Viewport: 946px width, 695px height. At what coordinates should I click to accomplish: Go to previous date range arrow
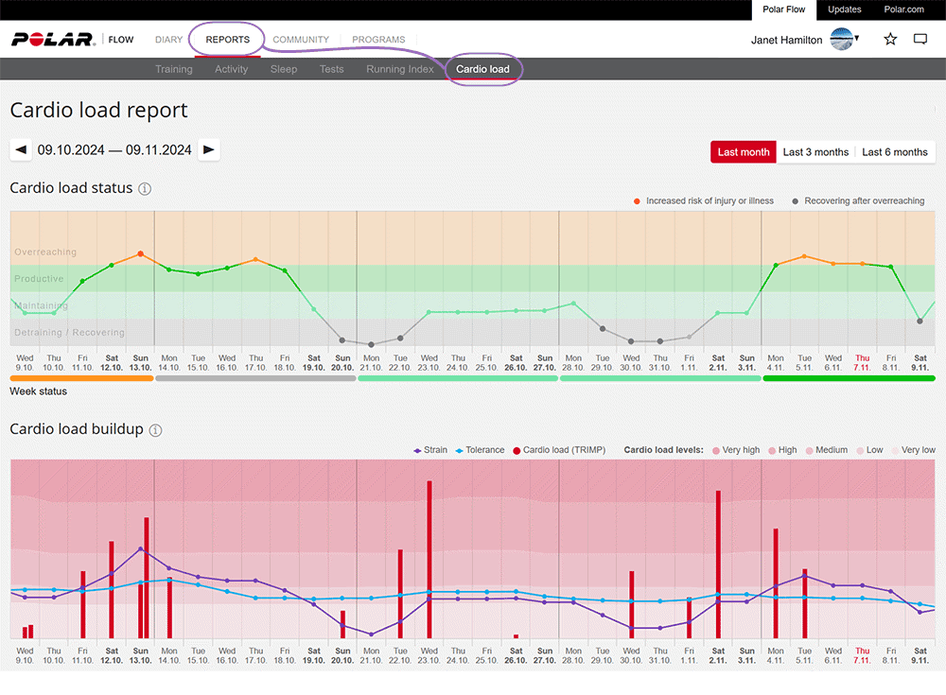coord(21,149)
